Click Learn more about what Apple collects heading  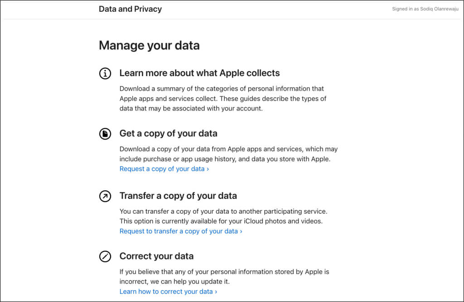point(199,73)
